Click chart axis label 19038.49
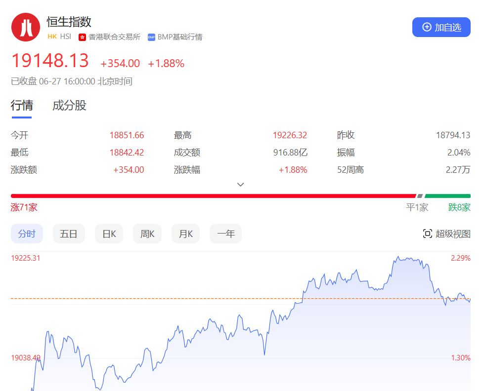483x391 pixels. coord(26,358)
